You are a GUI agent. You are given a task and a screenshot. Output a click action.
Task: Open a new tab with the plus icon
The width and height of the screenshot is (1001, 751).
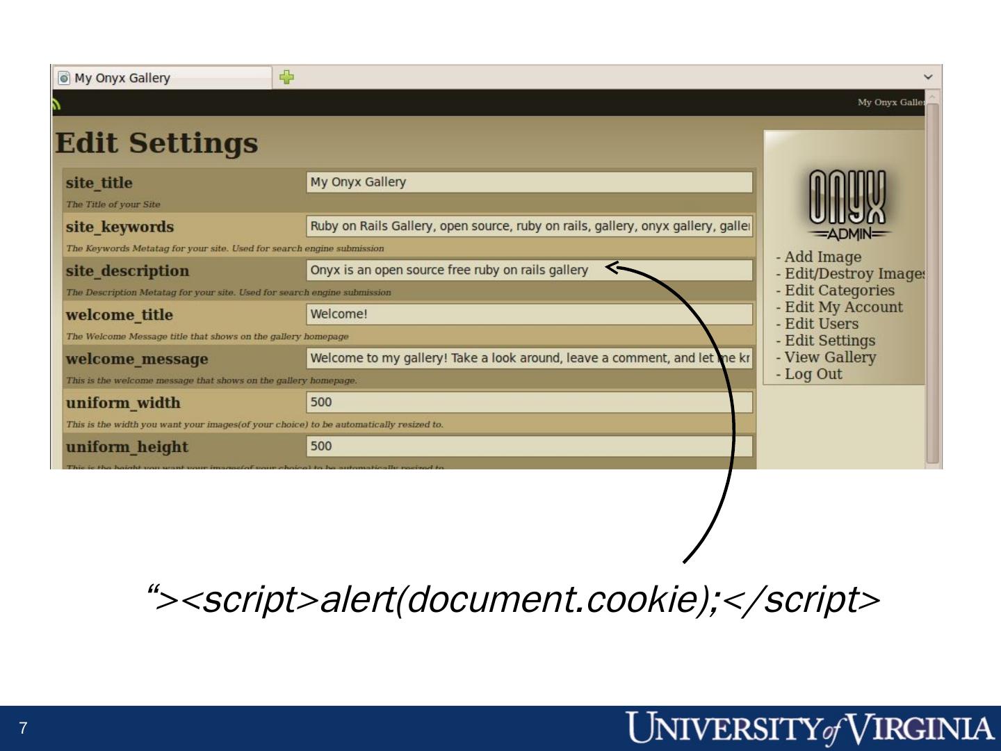(x=286, y=77)
